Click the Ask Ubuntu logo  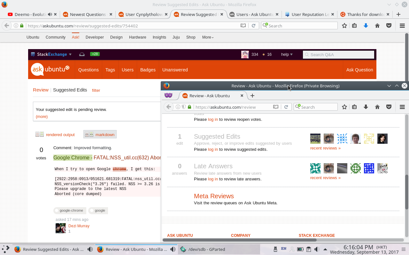pos(50,69)
